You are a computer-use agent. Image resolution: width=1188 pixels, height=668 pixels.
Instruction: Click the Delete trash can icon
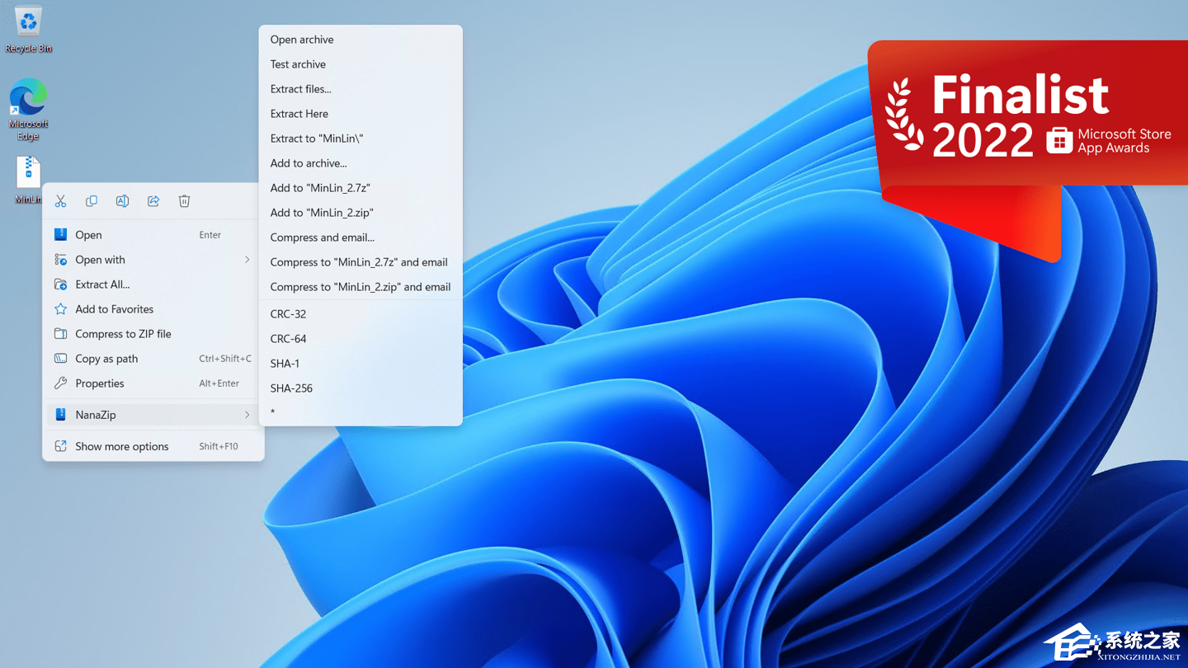pos(184,201)
